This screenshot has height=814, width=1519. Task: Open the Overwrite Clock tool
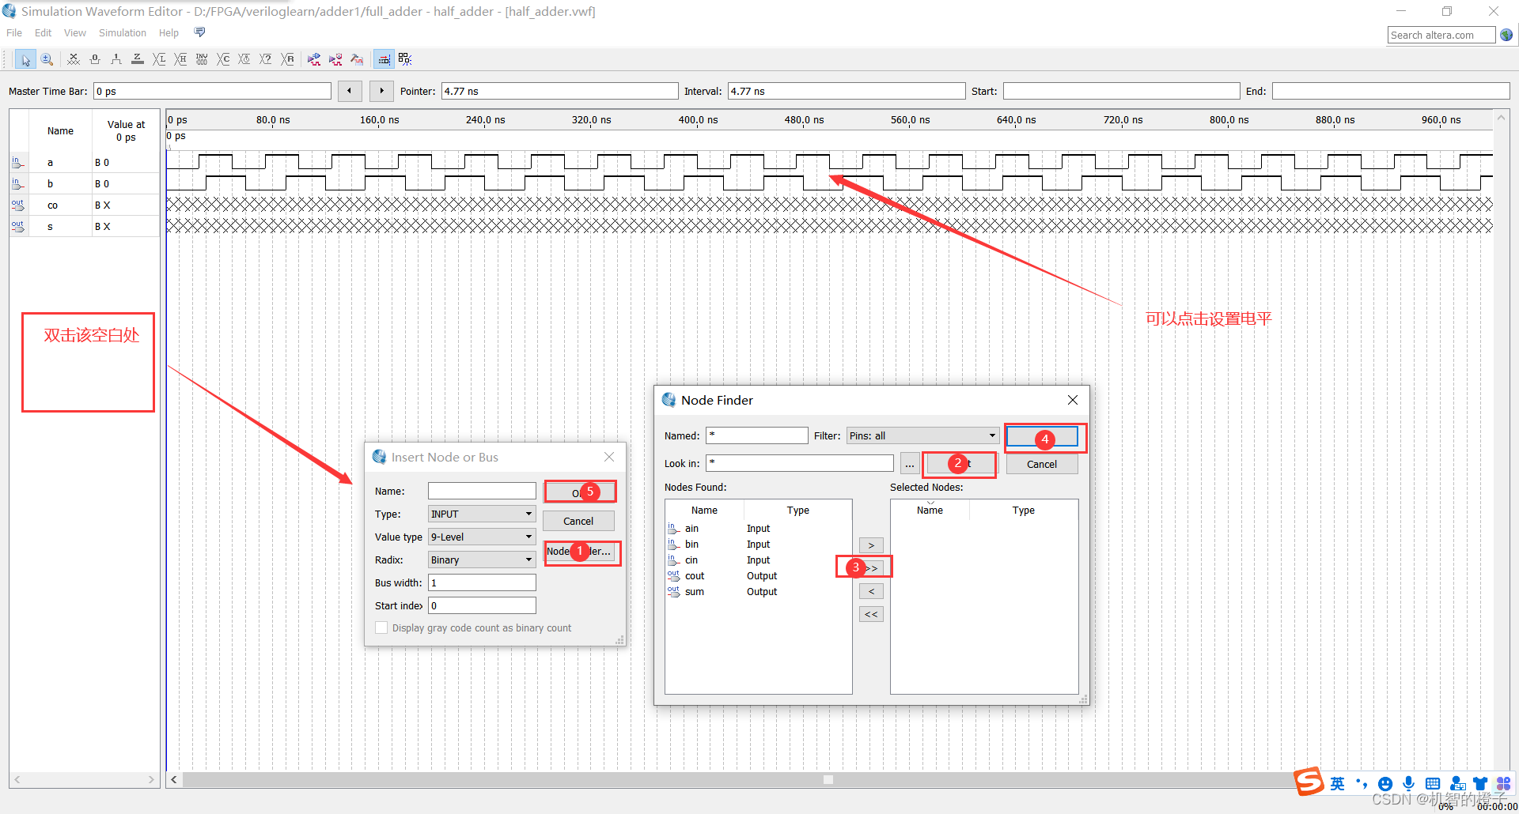pyautogui.click(x=244, y=59)
